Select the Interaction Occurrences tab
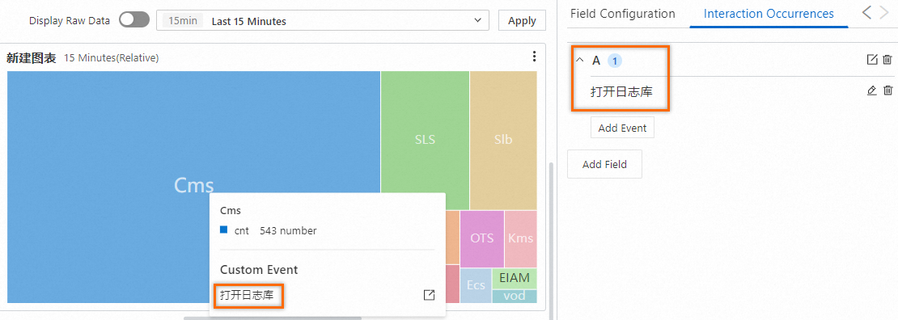898x320 pixels. [769, 14]
